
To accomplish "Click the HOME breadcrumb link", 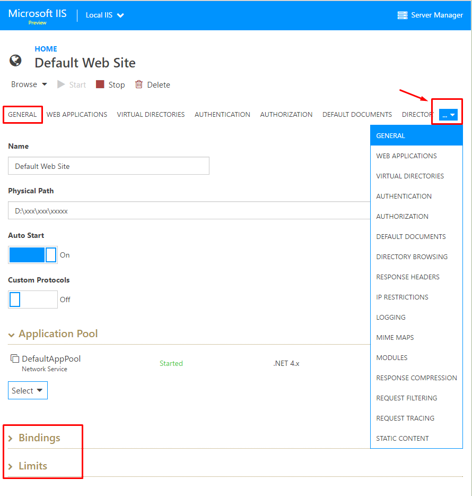I will click(x=46, y=49).
